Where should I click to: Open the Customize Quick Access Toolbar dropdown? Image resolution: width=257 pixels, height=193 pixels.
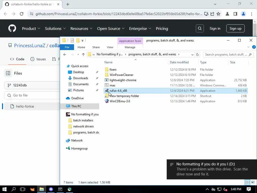pos(82,40)
